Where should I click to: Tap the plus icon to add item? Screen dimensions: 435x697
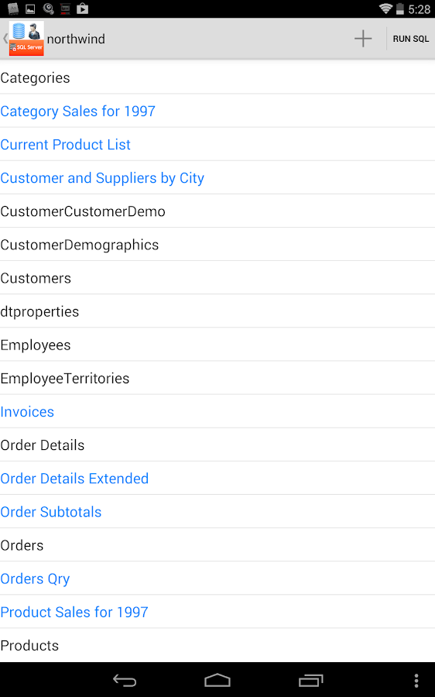tap(363, 39)
